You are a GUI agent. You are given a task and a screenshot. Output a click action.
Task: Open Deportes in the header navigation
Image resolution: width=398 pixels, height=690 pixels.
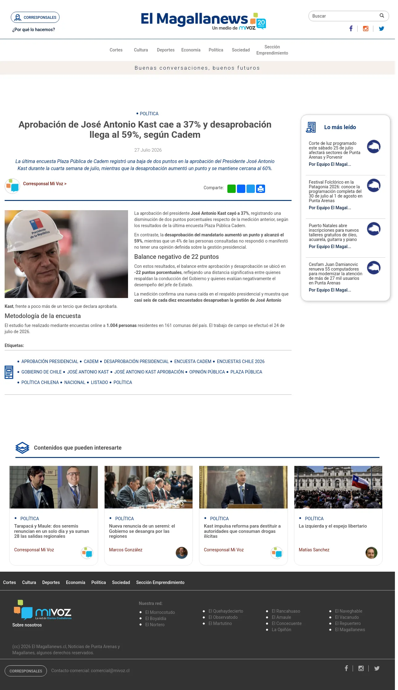(166, 50)
